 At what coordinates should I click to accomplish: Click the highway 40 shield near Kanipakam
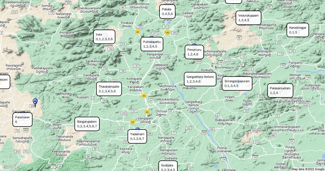(144, 96)
